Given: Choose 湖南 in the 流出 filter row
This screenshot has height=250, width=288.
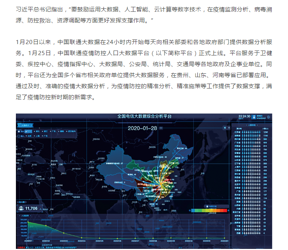Looking at the screenshot, I should (x=61, y=131).
